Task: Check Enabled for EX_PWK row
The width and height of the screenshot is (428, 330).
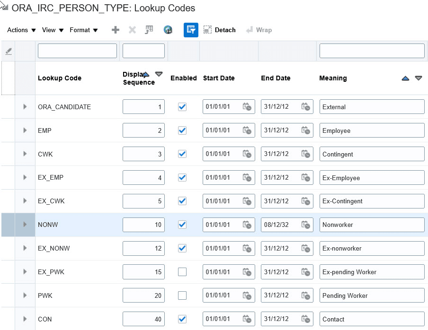Action: (182, 272)
